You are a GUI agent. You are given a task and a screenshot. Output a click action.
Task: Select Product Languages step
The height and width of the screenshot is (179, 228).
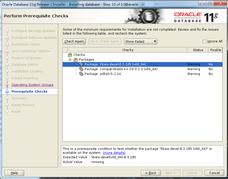pos(27,58)
